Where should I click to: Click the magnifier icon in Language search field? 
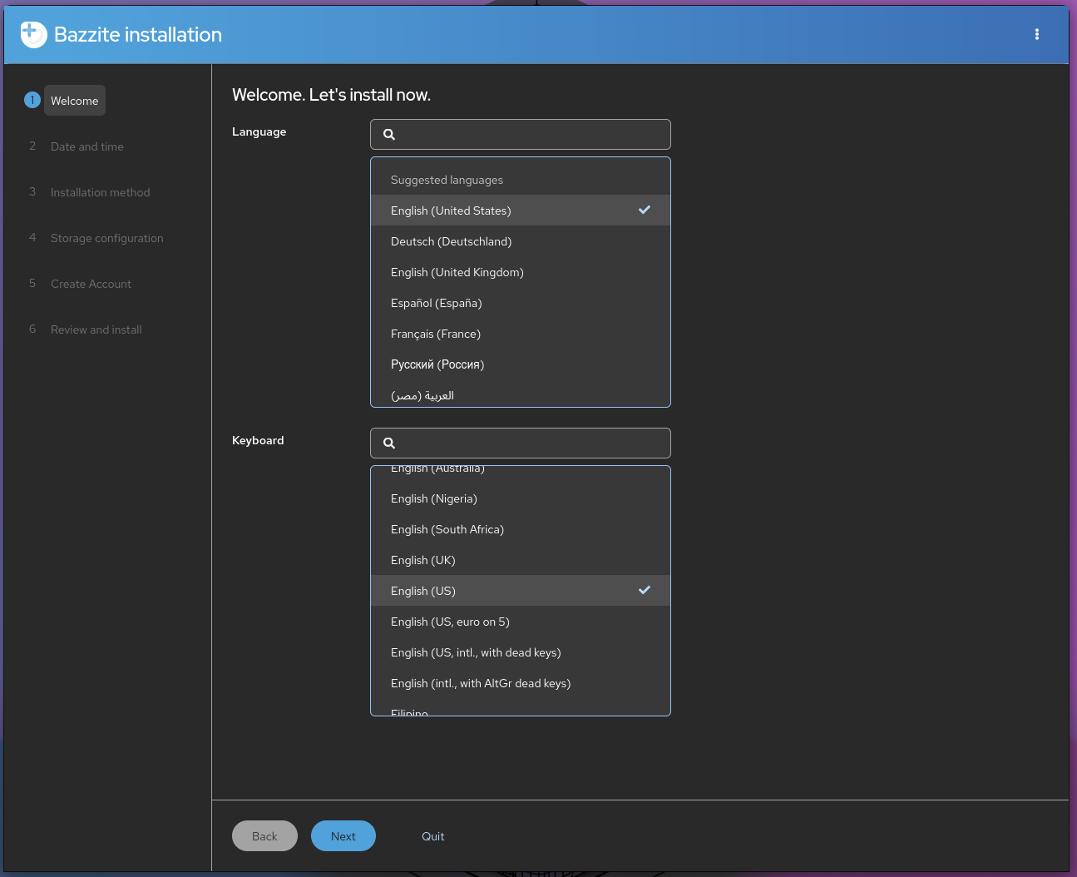(x=389, y=134)
